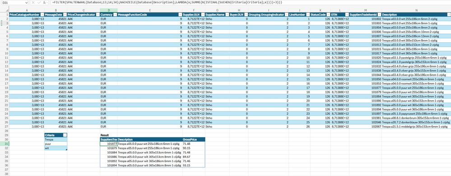Open the LineNumber filter dropdown
Viewport: 451px width, 176px height.
click(x=308, y=14)
